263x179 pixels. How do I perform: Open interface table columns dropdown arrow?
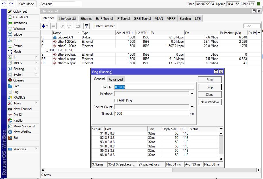tap(259, 33)
